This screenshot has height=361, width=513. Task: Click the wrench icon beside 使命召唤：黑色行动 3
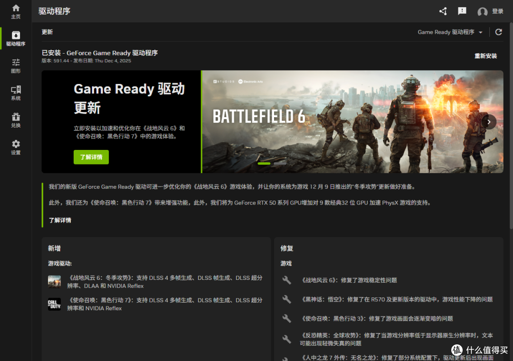pos(286,318)
